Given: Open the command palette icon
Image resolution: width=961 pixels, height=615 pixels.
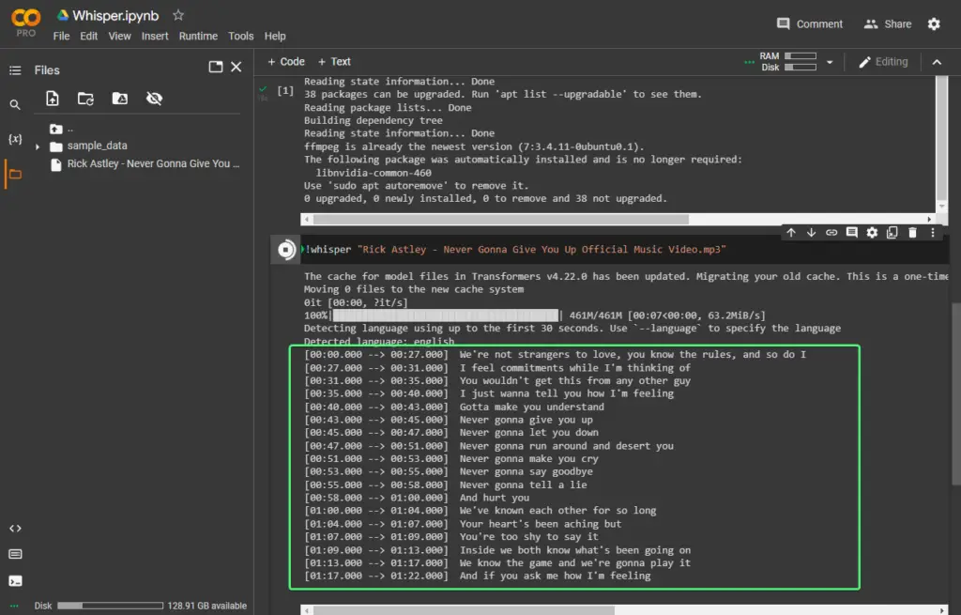Looking at the screenshot, I should 15,554.
